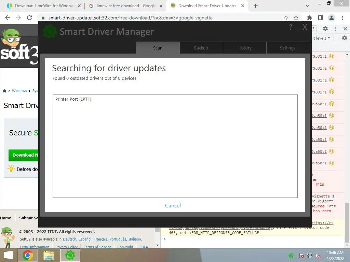Open the Home footer link
The image size is (350, 262).
[x=5, y=218]
